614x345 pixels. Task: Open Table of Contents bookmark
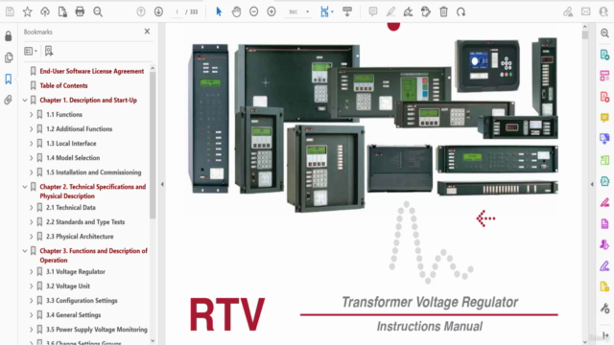pyautogui.click(x=63, y=85)
